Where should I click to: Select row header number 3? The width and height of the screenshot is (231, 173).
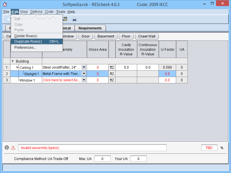click(7, 80)
